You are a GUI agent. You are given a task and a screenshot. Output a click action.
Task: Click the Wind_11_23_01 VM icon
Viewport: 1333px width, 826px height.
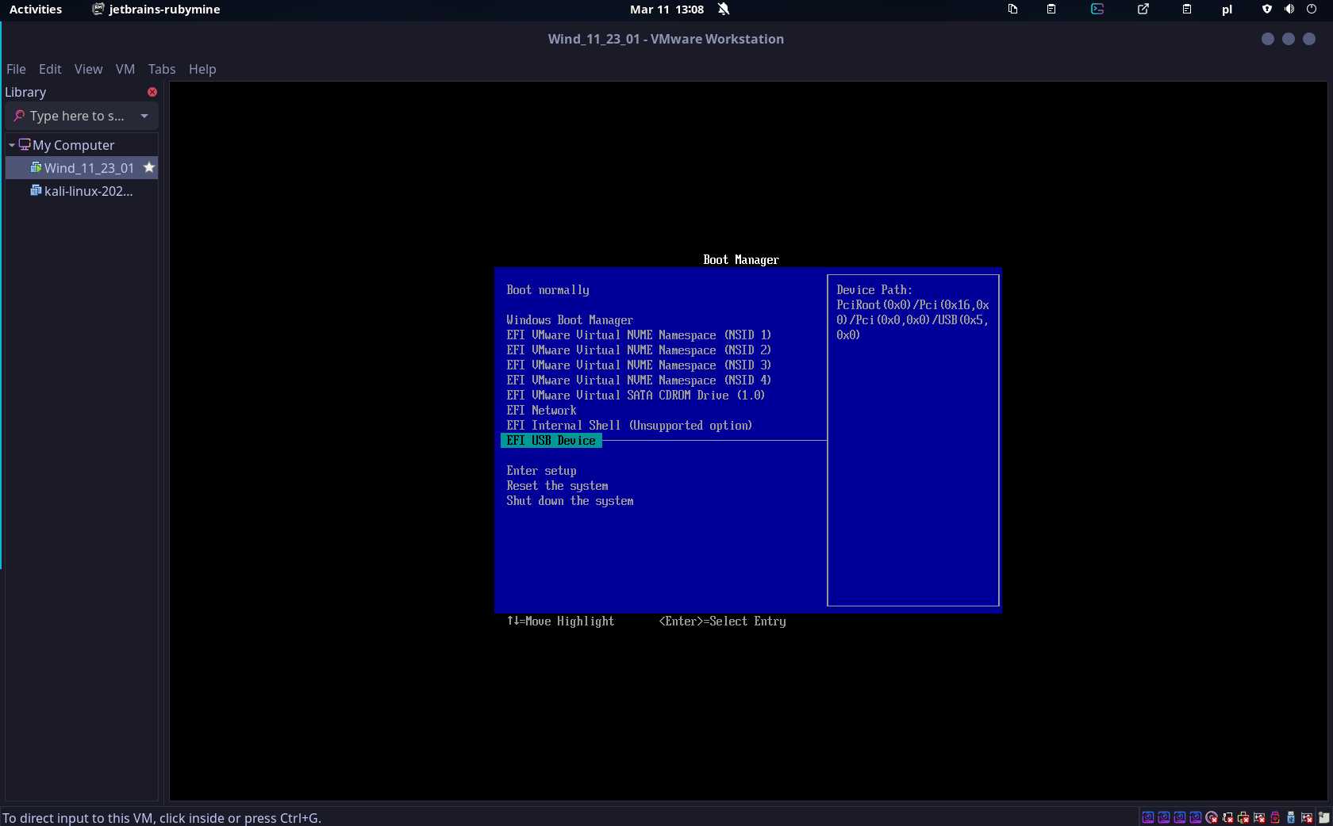click(36, 167)
